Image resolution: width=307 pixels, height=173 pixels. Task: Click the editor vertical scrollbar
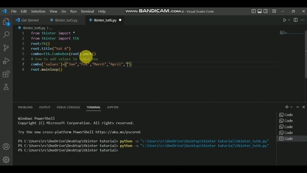tap(306, 54)
